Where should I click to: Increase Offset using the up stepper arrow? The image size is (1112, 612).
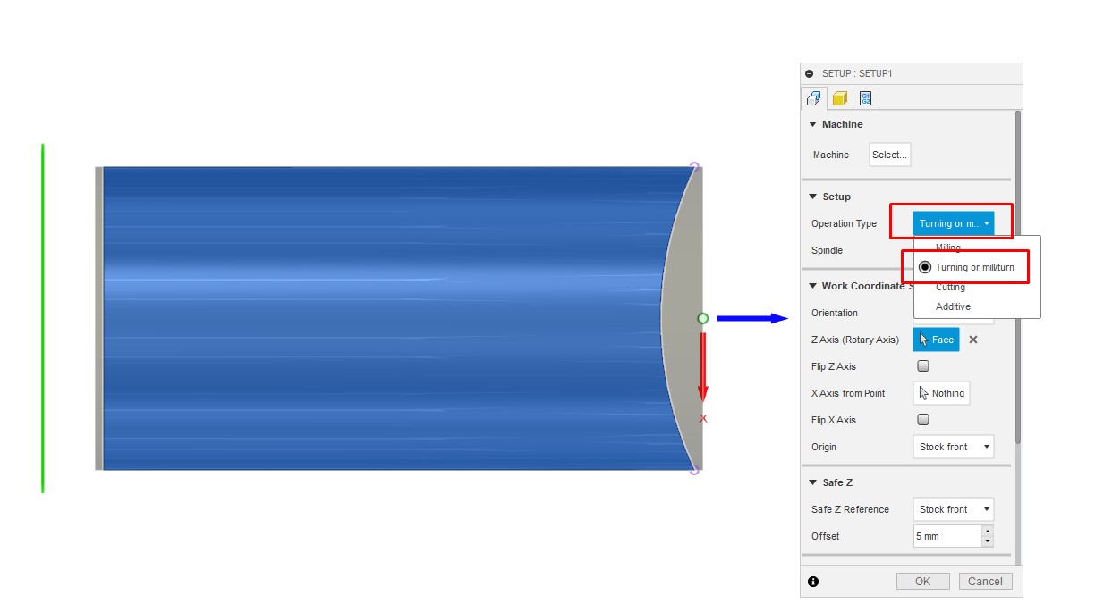pos(987,531)
